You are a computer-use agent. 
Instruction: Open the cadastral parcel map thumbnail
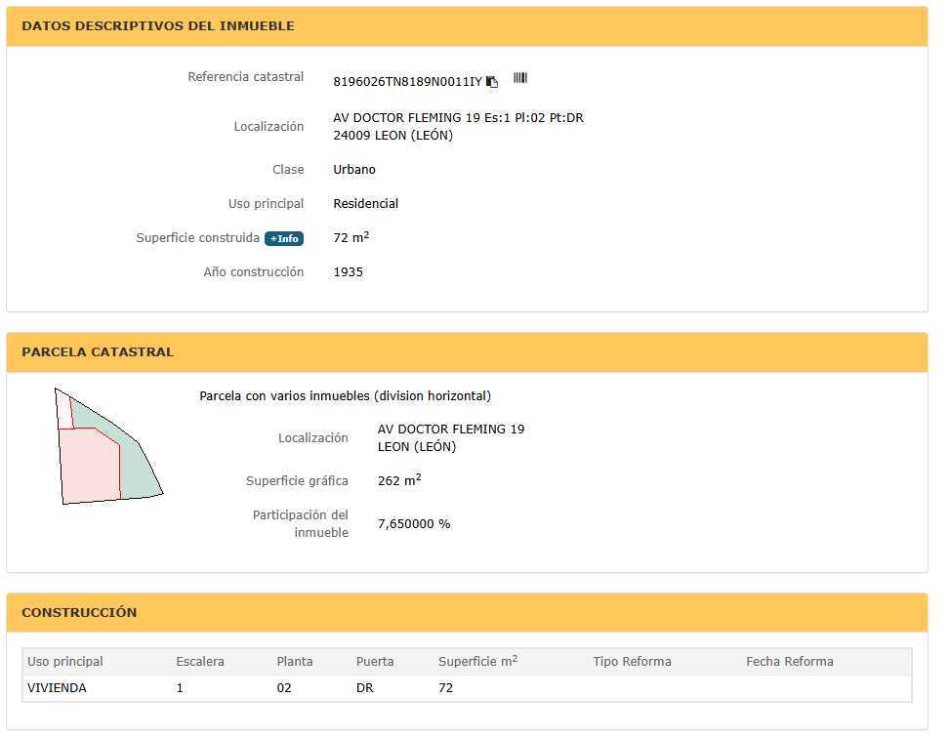(x=109, y=446)
